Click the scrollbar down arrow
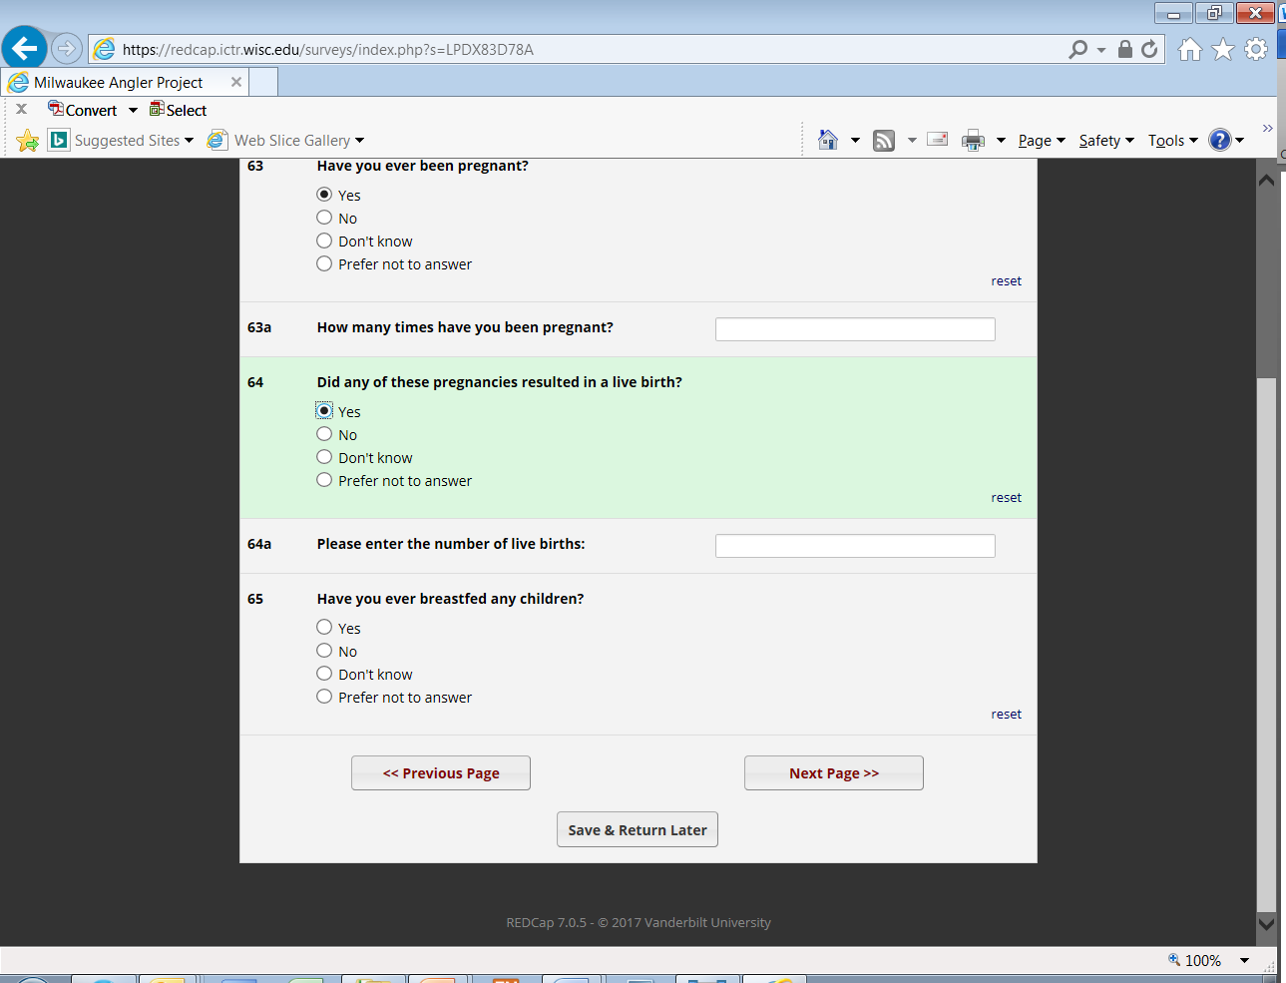Screen dimensions: 1286x983 pyautogui.click(x=1266, y=924)
